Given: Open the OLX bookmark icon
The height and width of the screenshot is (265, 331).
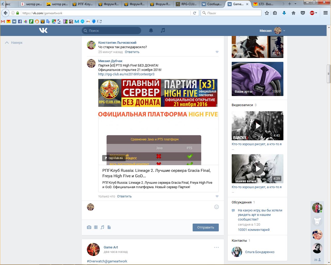Looking at the screenshot, I should pos(88,21).
